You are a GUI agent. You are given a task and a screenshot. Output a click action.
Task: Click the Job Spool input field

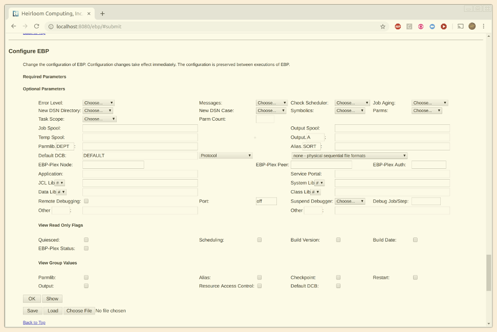click(140, 128)
